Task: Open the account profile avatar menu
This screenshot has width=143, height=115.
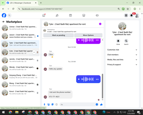Action: pyautogui.click(x=137, y=15)
